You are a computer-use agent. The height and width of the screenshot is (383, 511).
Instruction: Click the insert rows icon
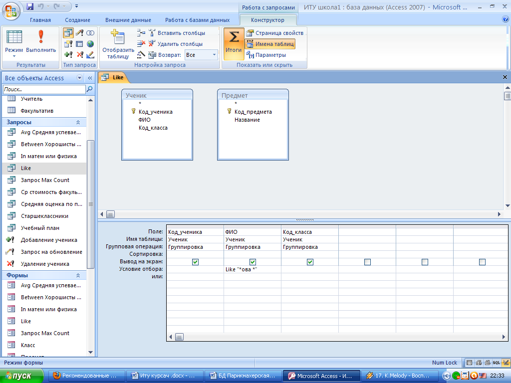click(x=141, y=33)
